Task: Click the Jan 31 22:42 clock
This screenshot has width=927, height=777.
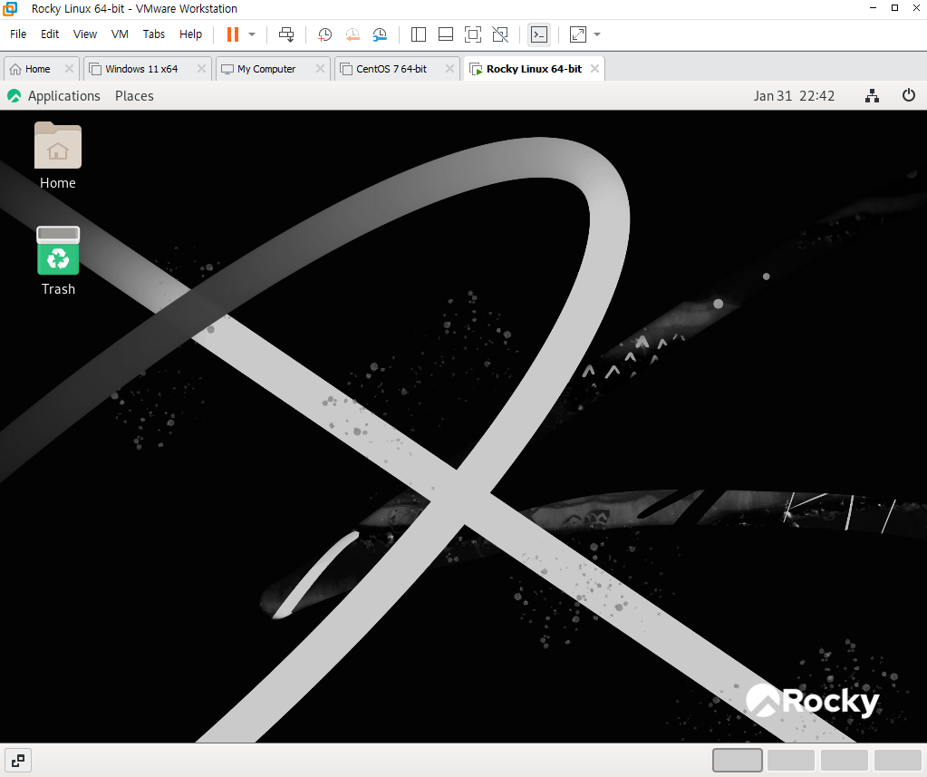Action: (794, 96)
